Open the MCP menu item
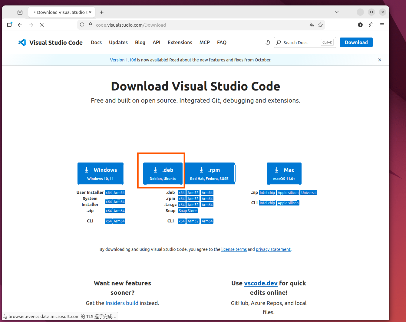 pos(205,42)
